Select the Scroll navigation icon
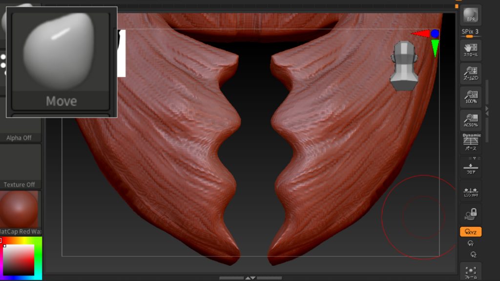Screen dimensions: 500x281 pyautogui.click(x=470, y=49)
